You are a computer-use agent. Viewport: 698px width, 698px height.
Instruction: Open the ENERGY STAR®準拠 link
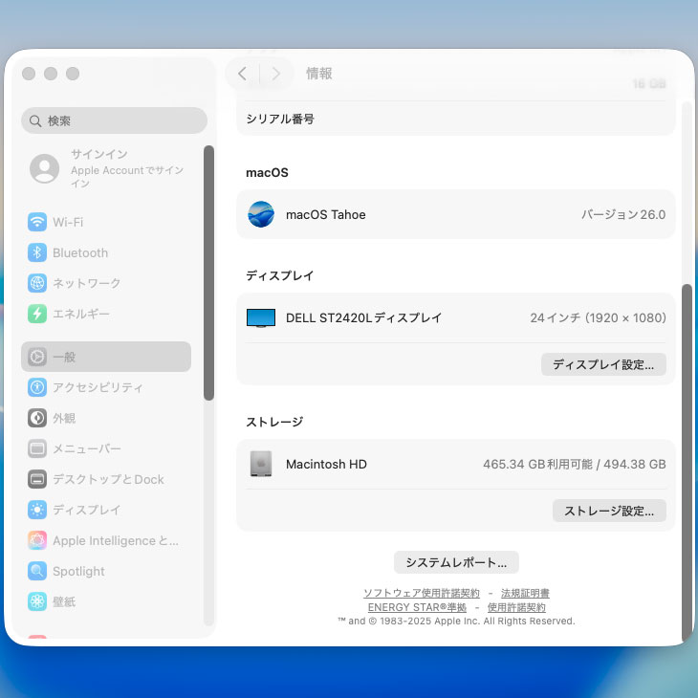pyautogui.click(x=417, y=607)
